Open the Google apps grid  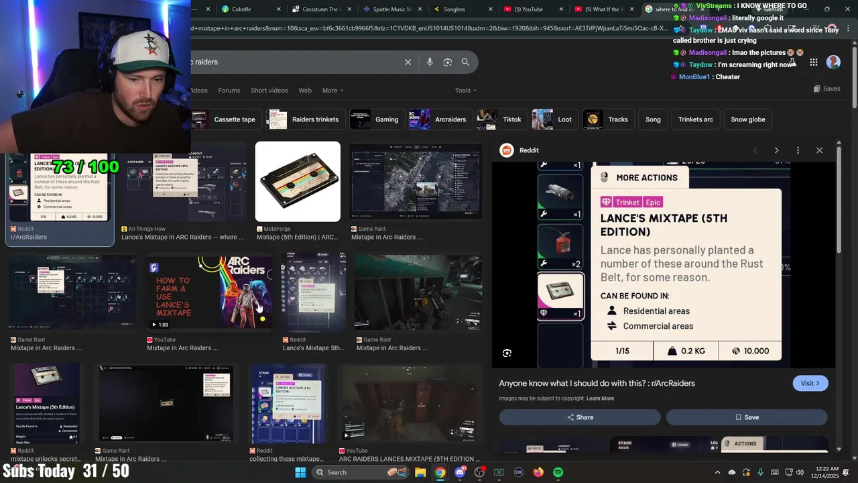[x=813, y=62]
